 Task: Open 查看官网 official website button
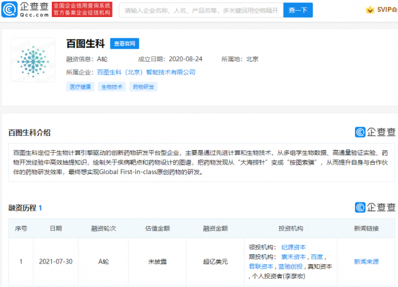(124, 44)
